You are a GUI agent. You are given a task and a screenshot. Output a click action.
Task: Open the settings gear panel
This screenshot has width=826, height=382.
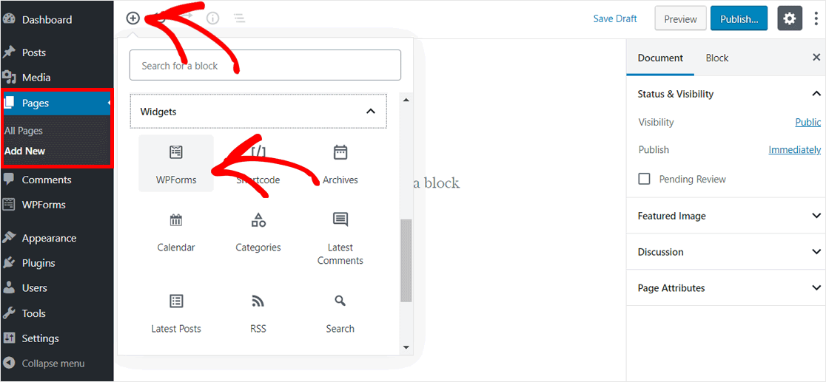[x=789, y=19]
